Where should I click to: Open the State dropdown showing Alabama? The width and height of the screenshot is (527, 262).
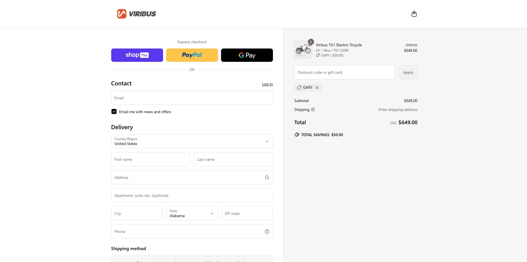pos(192,213)
